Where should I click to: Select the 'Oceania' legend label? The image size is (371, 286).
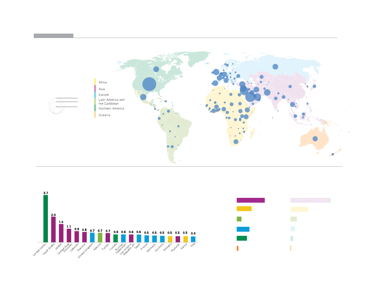104,115
